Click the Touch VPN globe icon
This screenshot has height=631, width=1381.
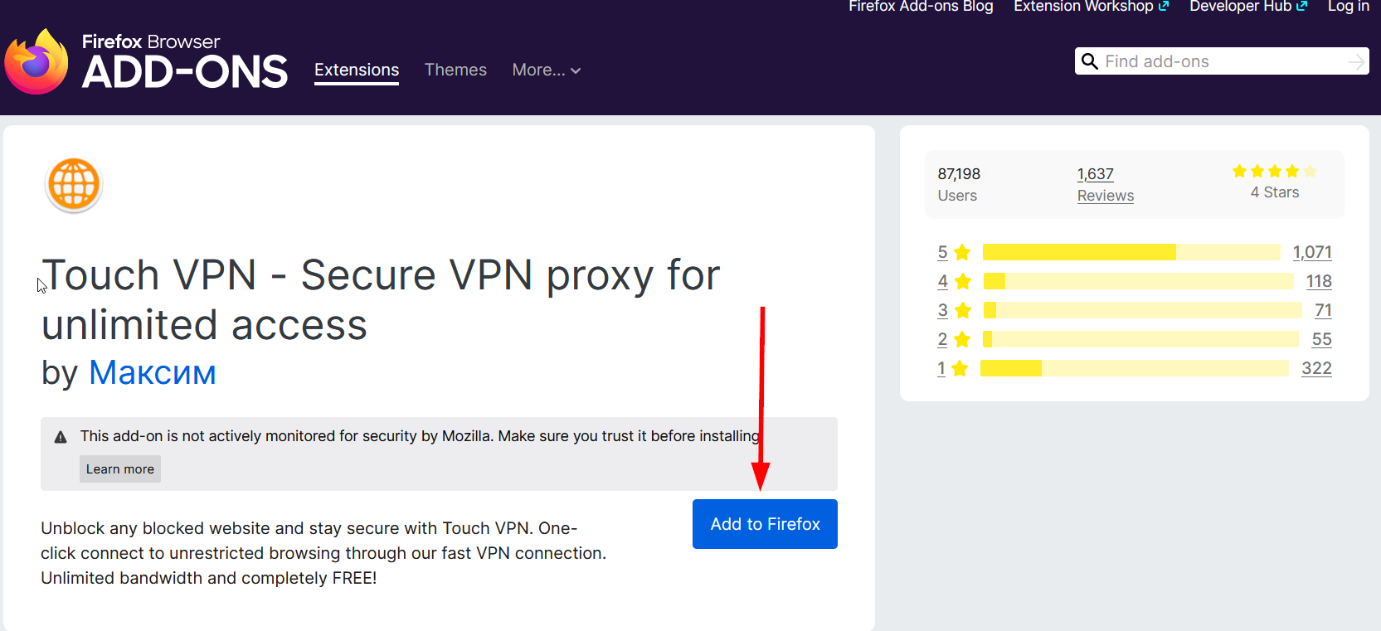pos(74,184)
